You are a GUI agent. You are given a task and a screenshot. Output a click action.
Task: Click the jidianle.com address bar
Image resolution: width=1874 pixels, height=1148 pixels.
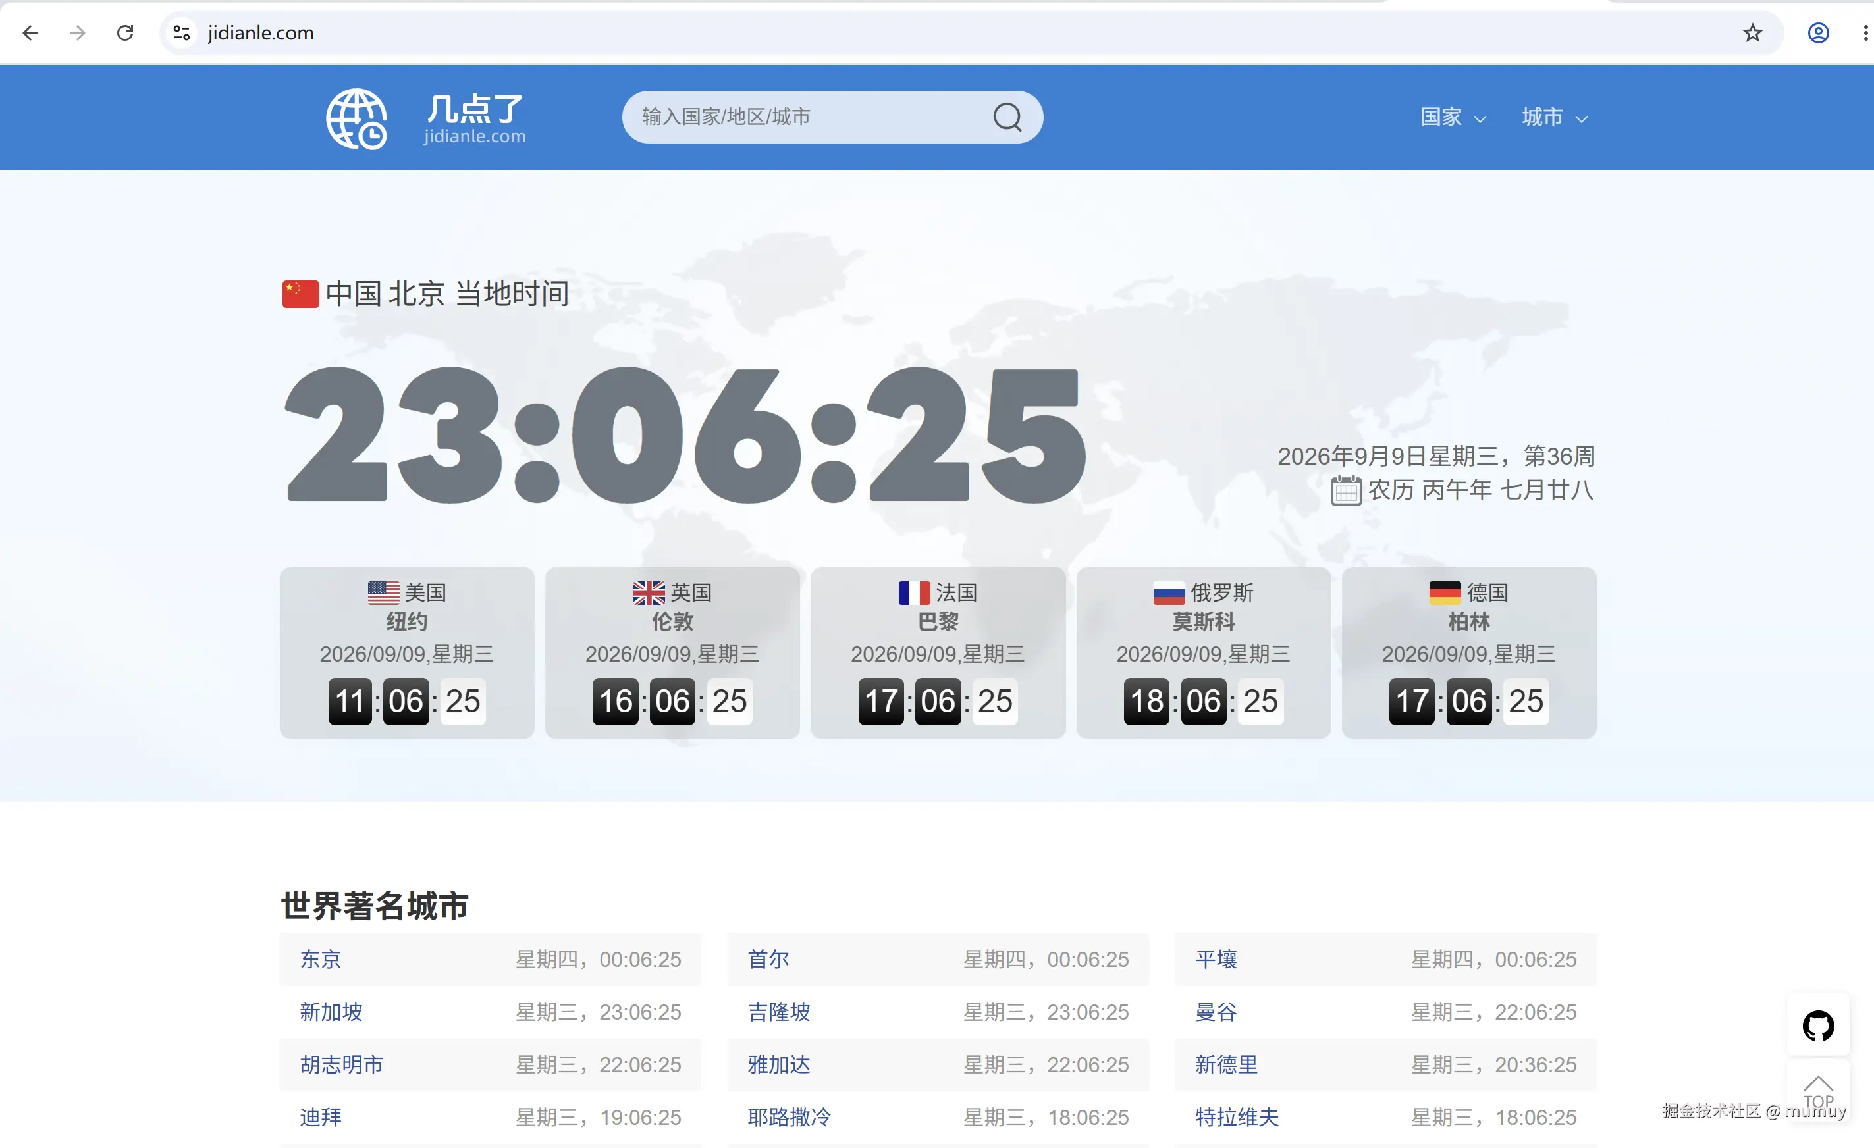pyautogui.click(x=966, y=33)
